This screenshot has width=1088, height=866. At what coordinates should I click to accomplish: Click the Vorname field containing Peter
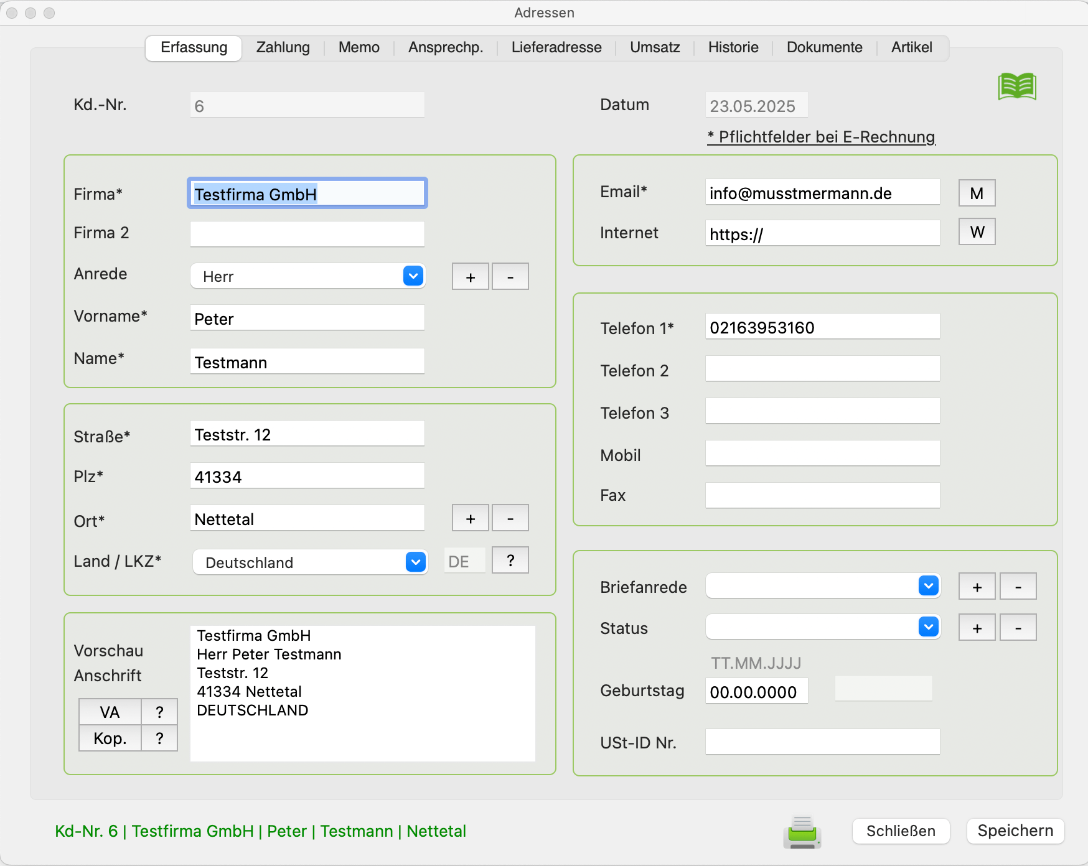point(307,317)
